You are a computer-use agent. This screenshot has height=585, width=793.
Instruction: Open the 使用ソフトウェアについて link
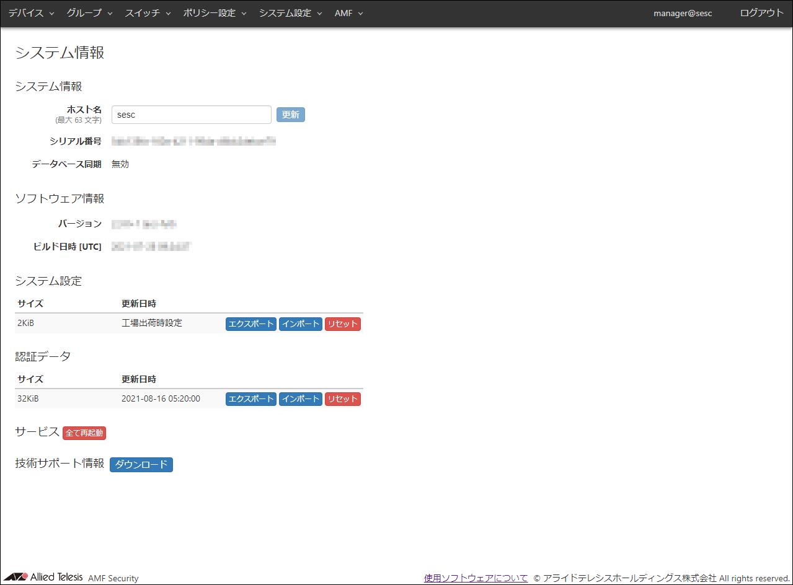(476, 578)
